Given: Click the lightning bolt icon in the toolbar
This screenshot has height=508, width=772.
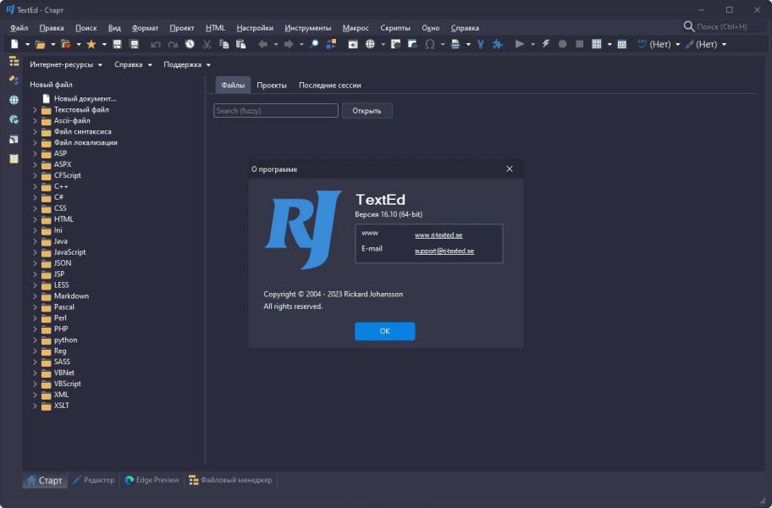Looking at the screenshot, I should [545, 44].
